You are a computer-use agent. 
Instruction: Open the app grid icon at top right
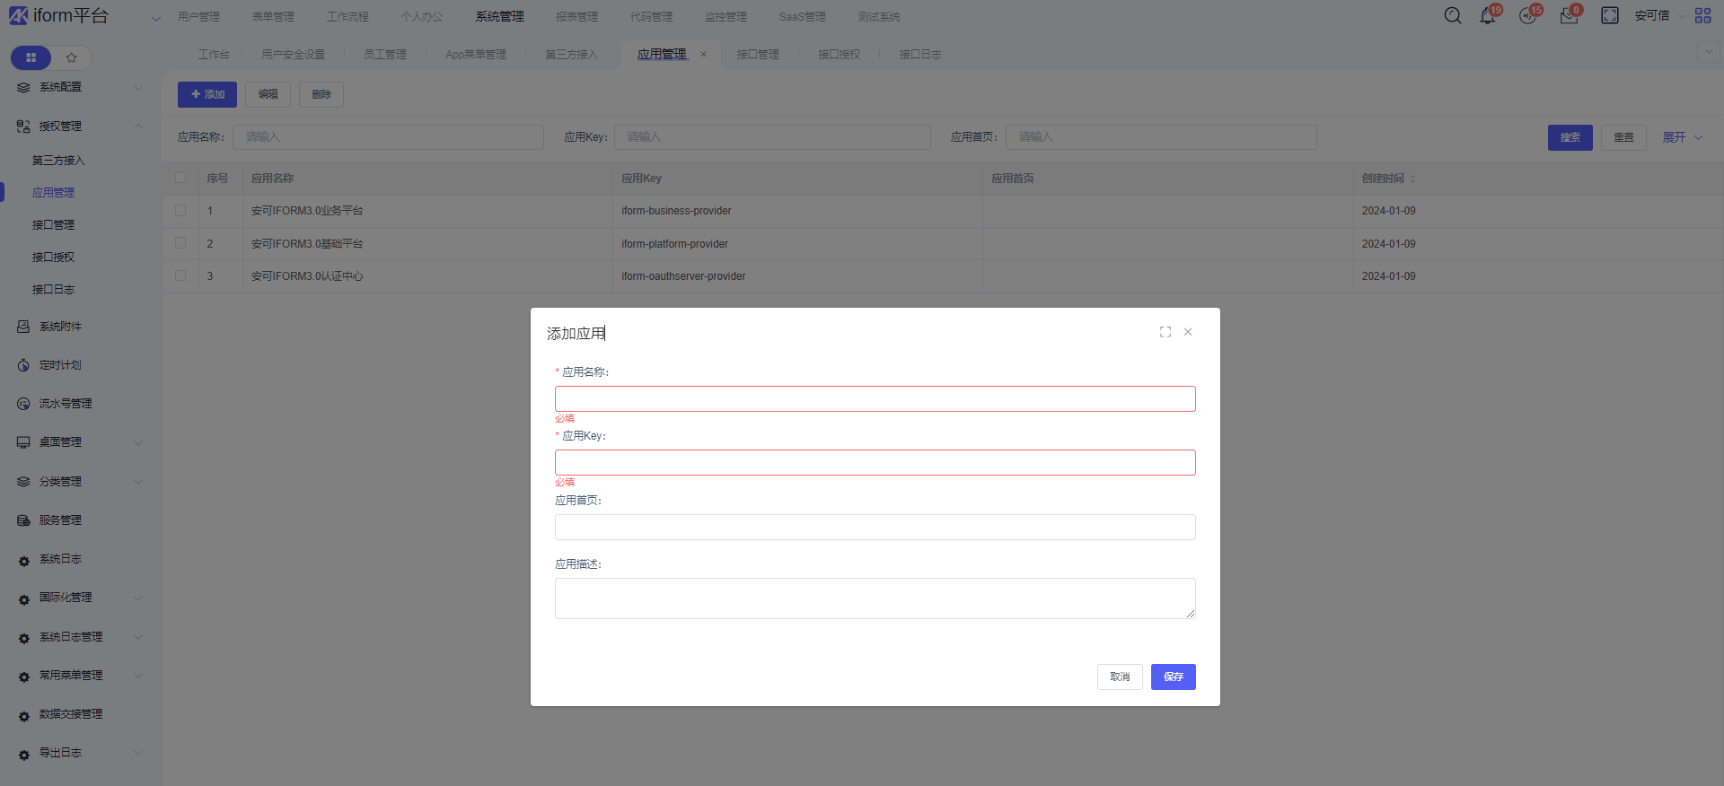coord(1702,16)
